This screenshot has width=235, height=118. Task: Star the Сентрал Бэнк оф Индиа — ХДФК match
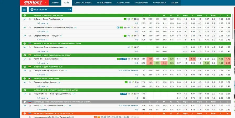click(x=30, y=71)
